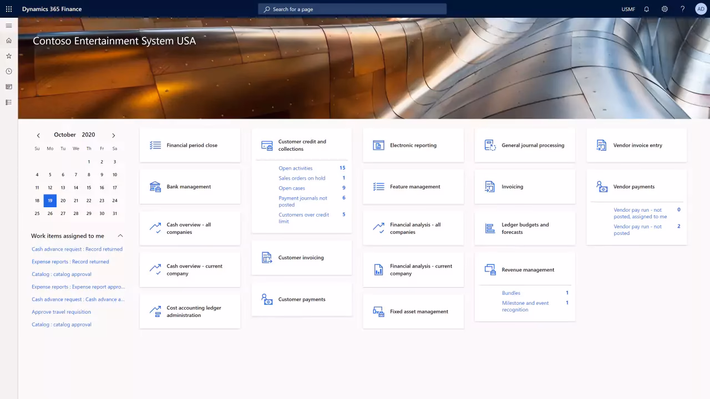The width and height of the screenshot is (710, 399).
Task: Open the USMF company picker
Action: (627, 9)
